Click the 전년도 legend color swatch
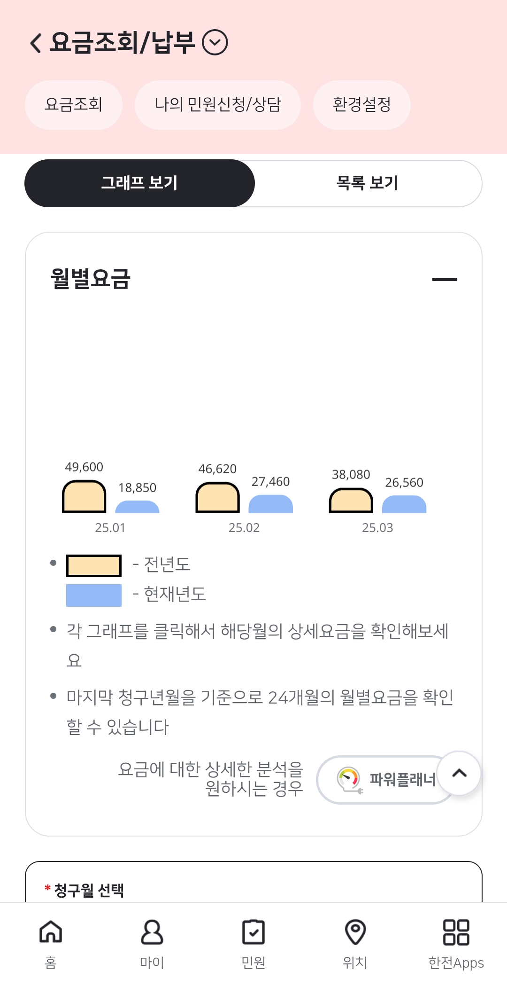The width and height of the screenshot is (507, 994). tap(94, 566)
